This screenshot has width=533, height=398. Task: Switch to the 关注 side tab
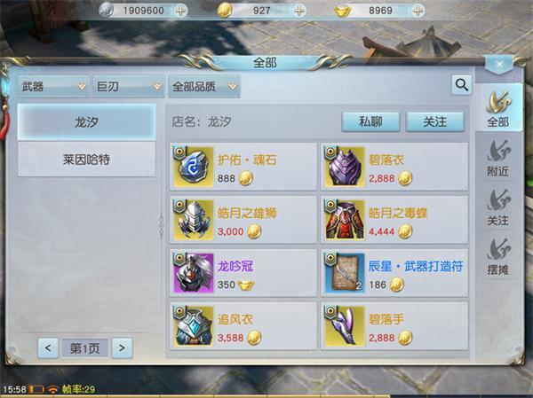coord(498,207)
